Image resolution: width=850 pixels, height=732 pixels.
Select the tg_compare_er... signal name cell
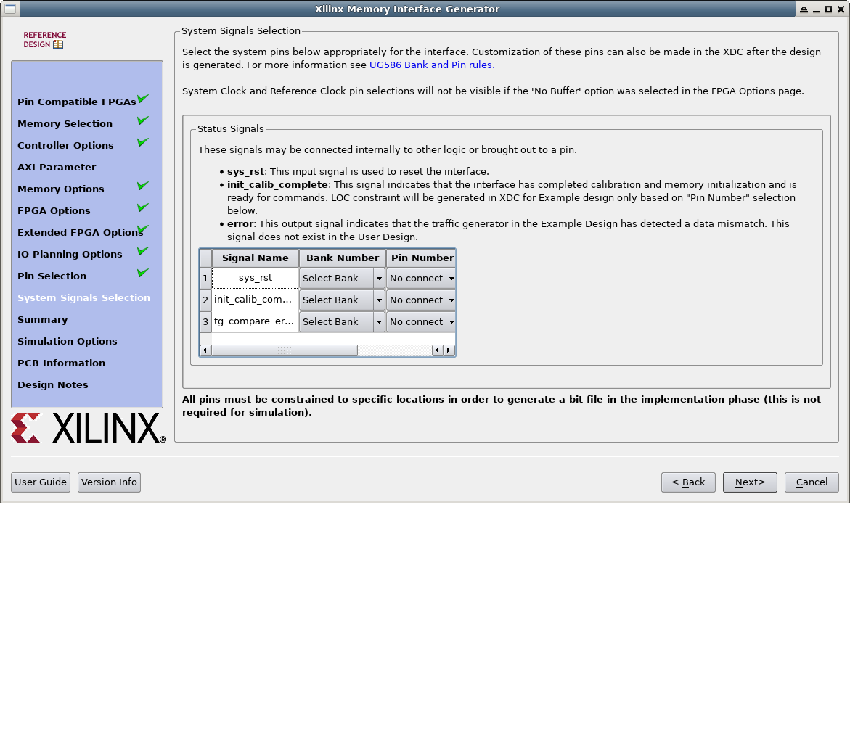click(256, 321)
